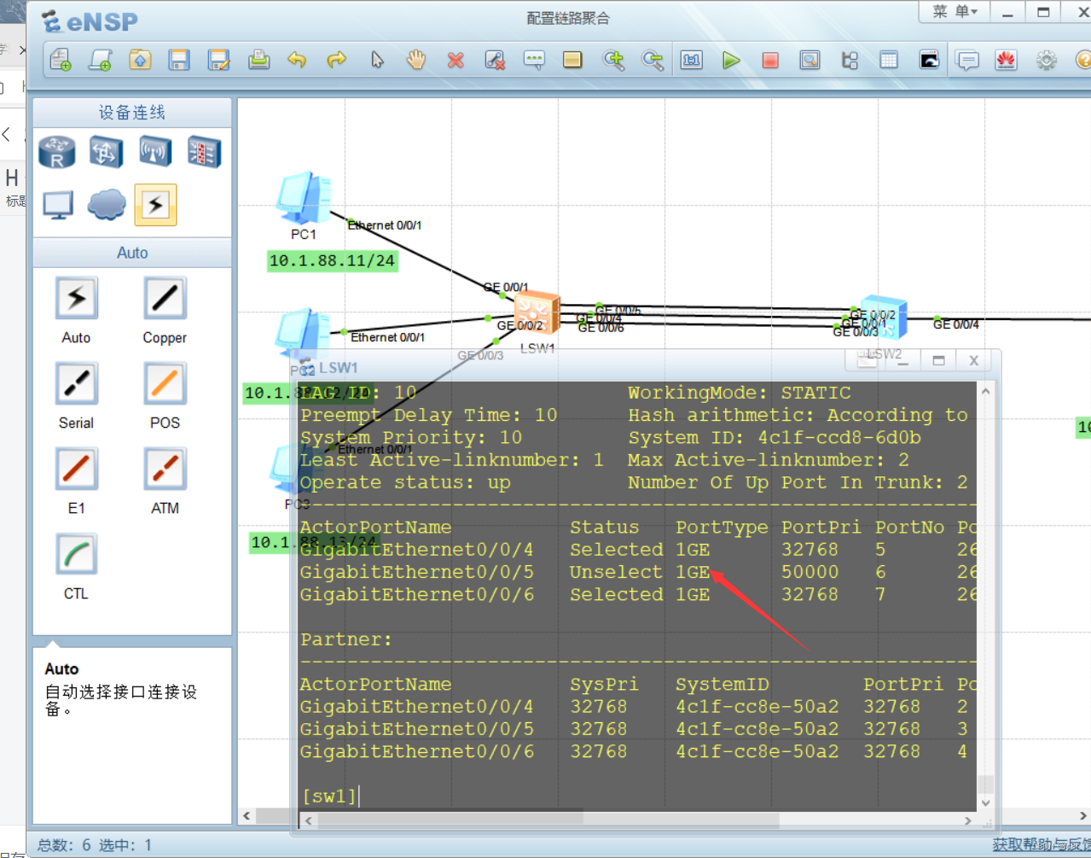The image size is (1091, 858).
Task: Click LSW1 terminal horizontal scrollbar left arrow
Action: click(x=309, y=820)
